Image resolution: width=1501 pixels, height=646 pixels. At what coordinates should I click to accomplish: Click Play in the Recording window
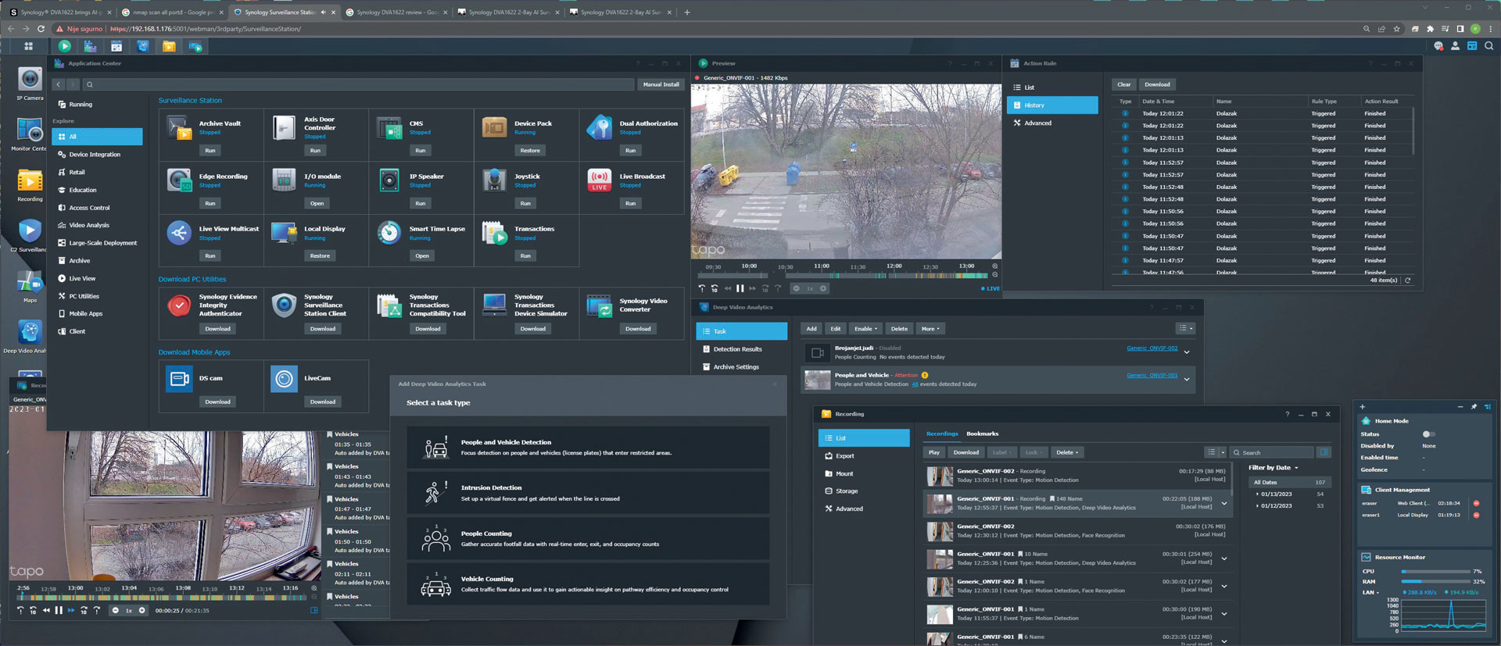click(x=934, y=452)
